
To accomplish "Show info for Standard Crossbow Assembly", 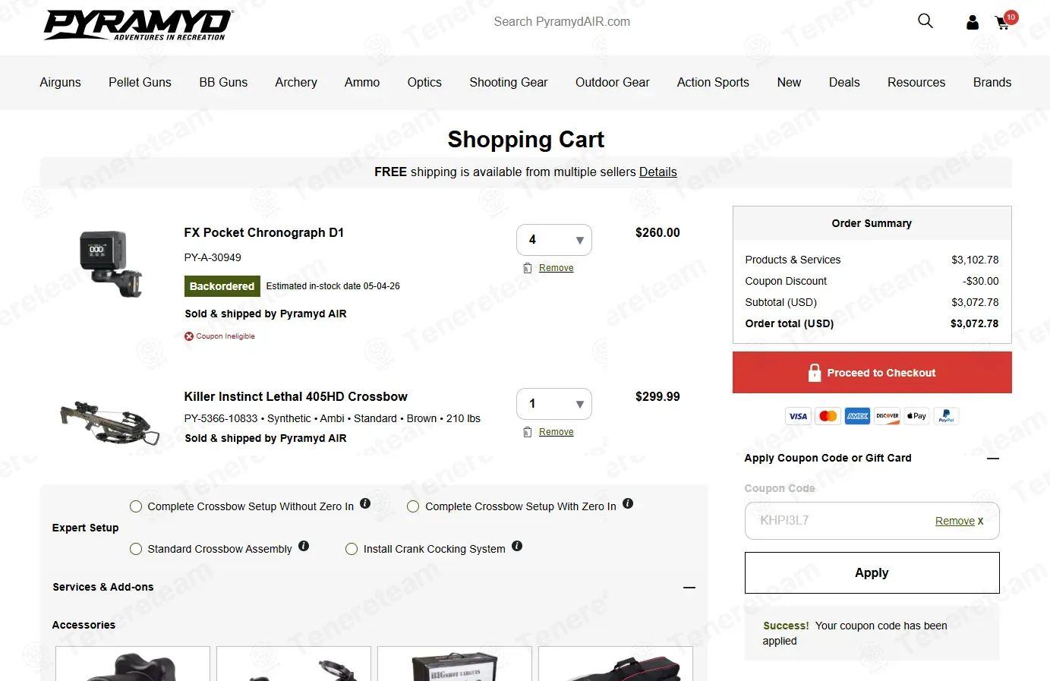I will click(x=304, y=546).
